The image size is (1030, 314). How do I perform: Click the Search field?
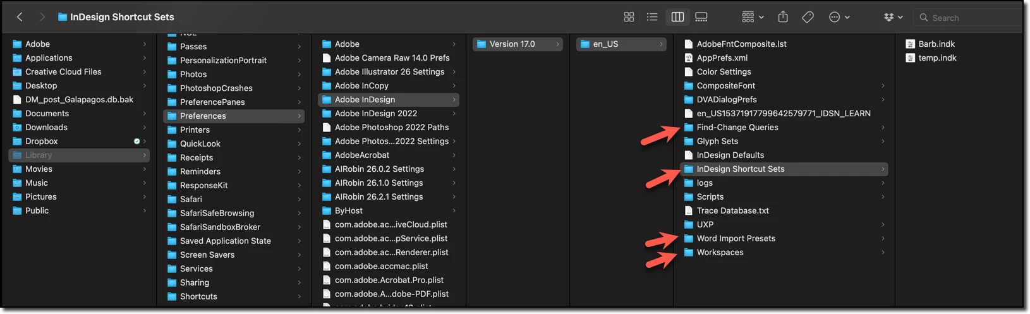[969, 18]
